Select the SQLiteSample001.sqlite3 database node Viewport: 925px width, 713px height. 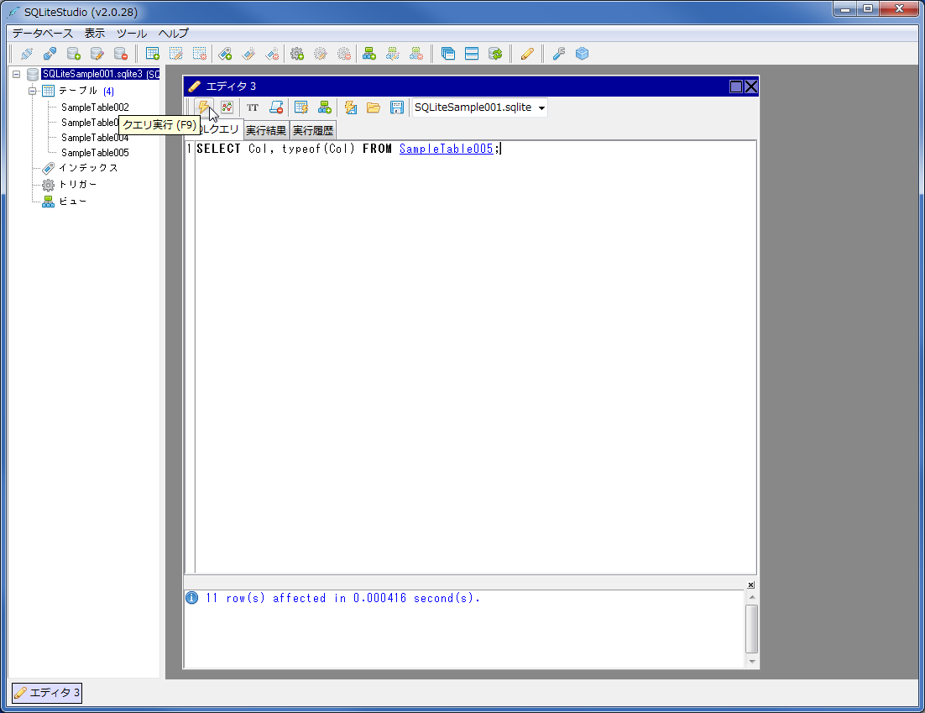pyautogui.click(x=100, y=75)
